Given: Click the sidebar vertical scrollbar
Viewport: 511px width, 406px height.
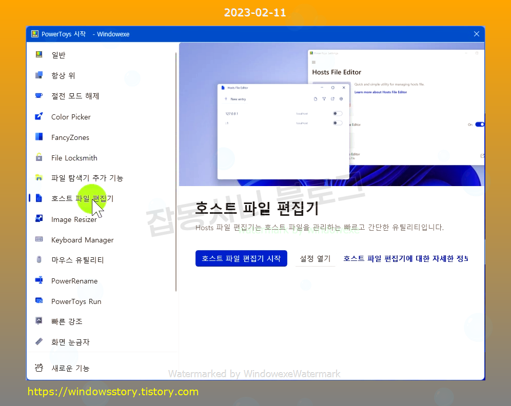Looking at the screenshot, I should [176, 172].
